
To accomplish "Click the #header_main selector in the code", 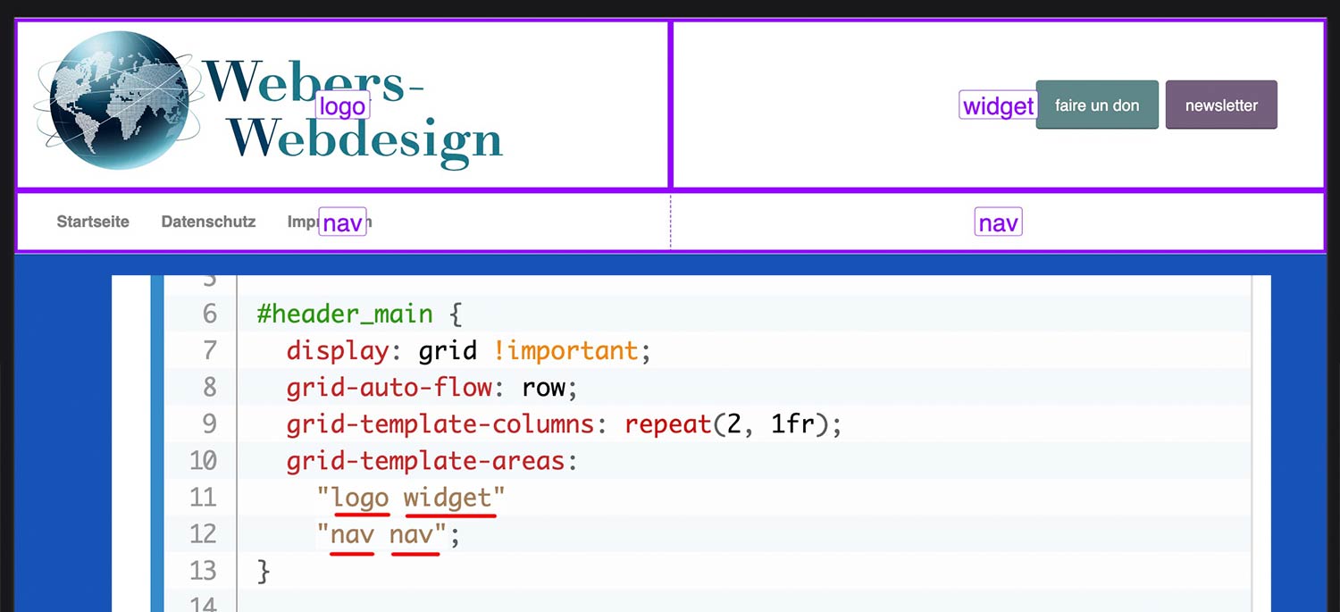I will point(343,314).
